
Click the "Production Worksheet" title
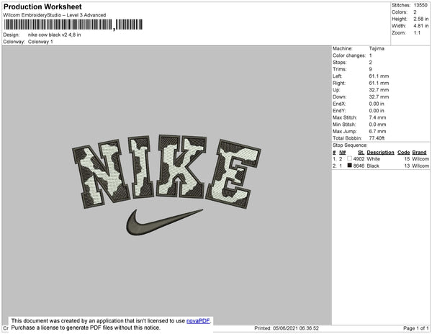coord(42,6)
